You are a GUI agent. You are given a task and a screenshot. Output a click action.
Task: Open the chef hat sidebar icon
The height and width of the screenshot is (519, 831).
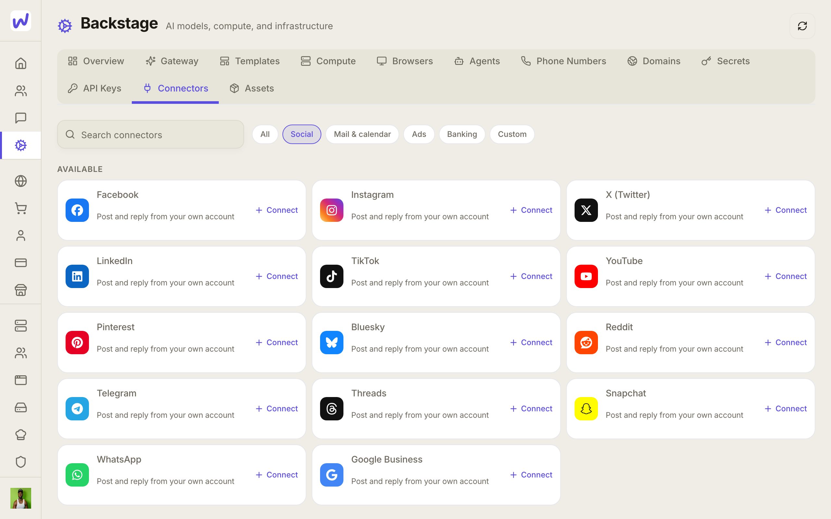pos(20,435)
